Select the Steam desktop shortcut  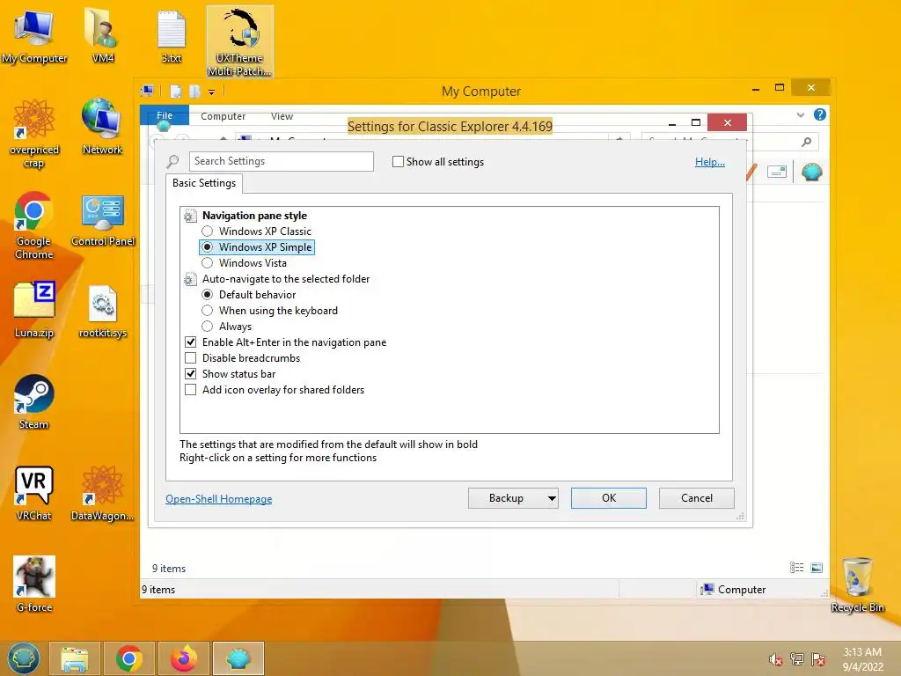click(34, 401)
